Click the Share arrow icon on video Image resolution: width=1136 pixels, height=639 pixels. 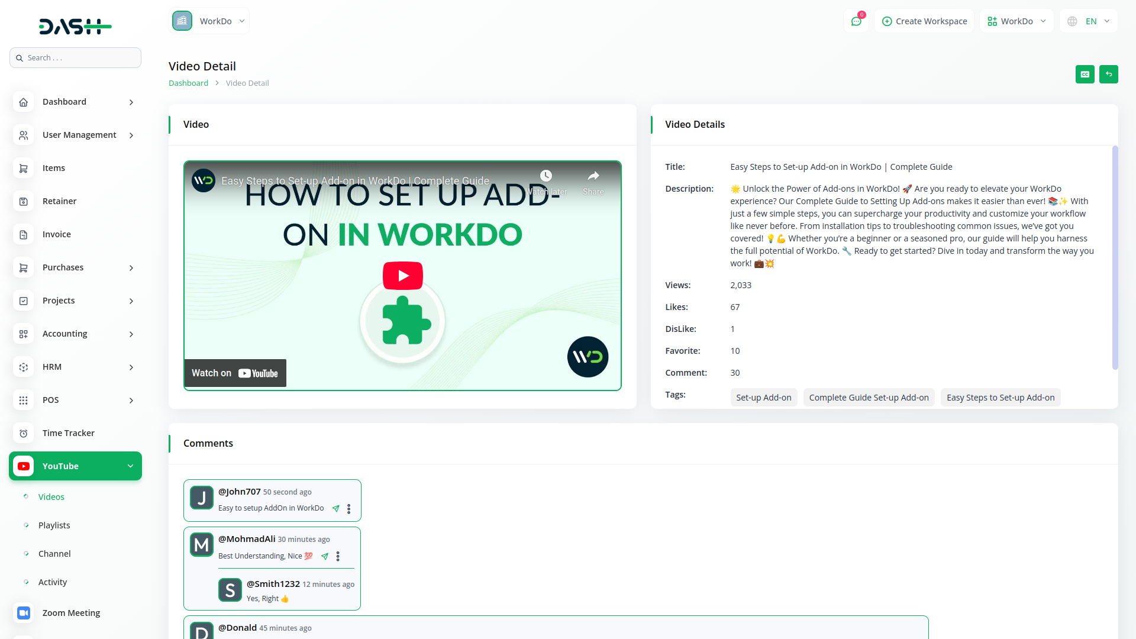pyautogui.click(x=593, y=176)
